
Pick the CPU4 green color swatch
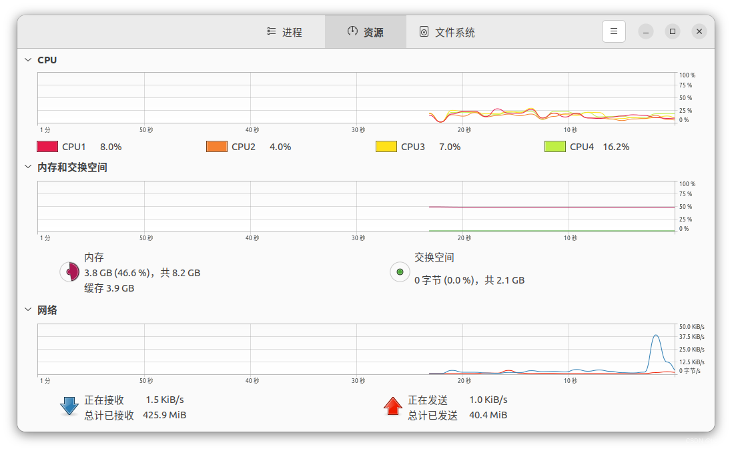[x=555, y=147]
